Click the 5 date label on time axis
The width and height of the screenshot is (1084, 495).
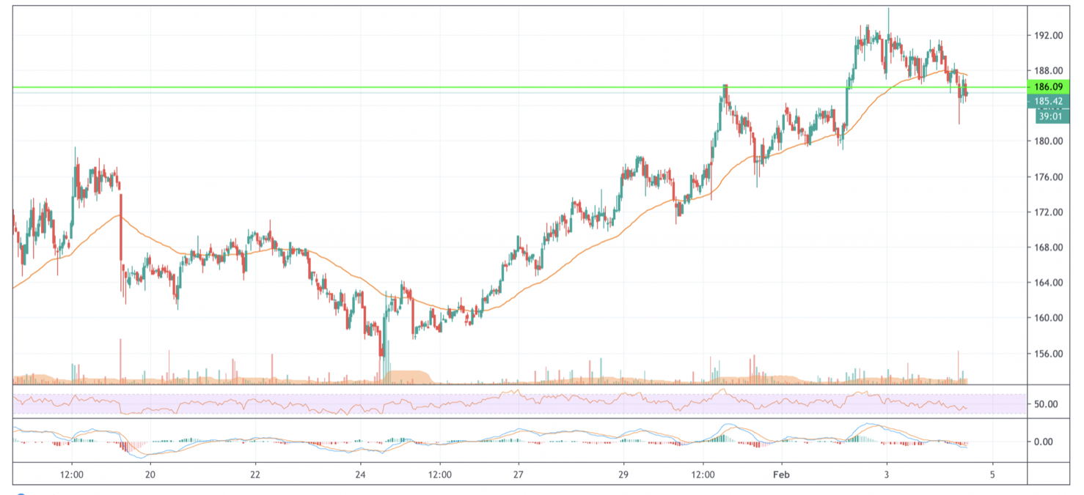pos(992,474)
